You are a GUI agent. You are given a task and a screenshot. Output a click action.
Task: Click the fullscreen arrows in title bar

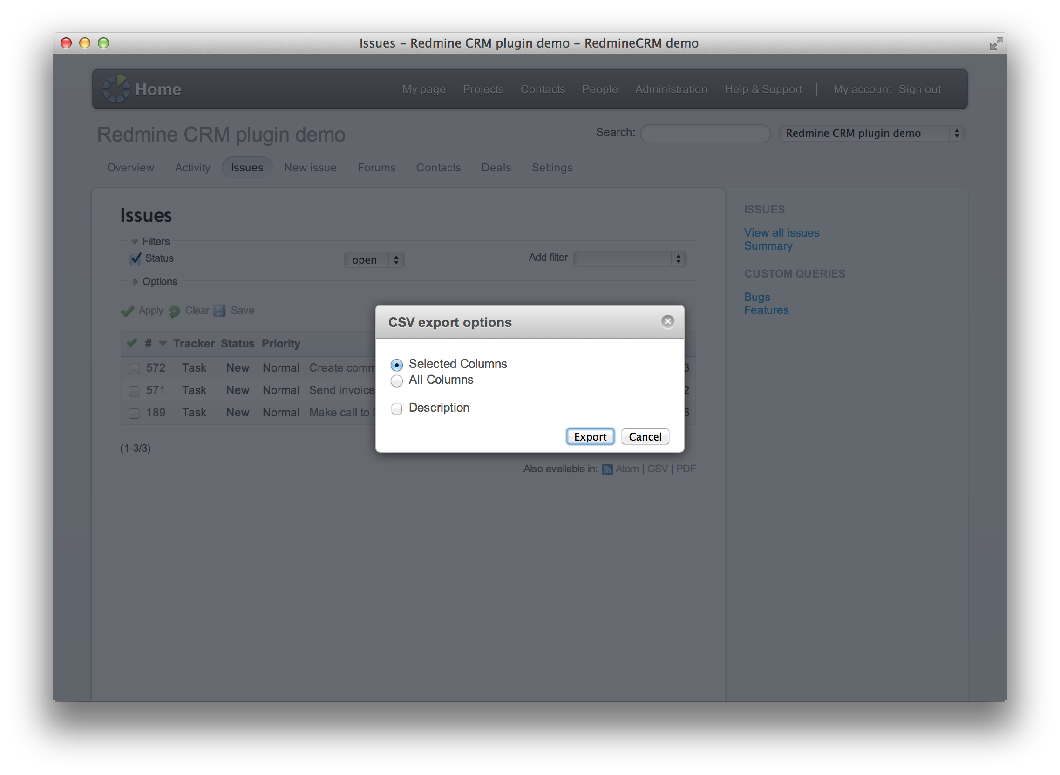click(x=996, y=44)
